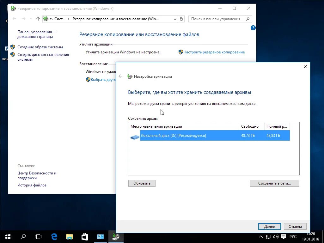Screen dimensions: 324x243
Task: Click shield icon beside Выбрать другую link
Action: 88,80
